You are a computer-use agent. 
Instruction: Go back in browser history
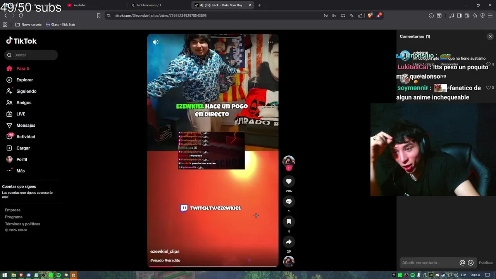[5, 15]
